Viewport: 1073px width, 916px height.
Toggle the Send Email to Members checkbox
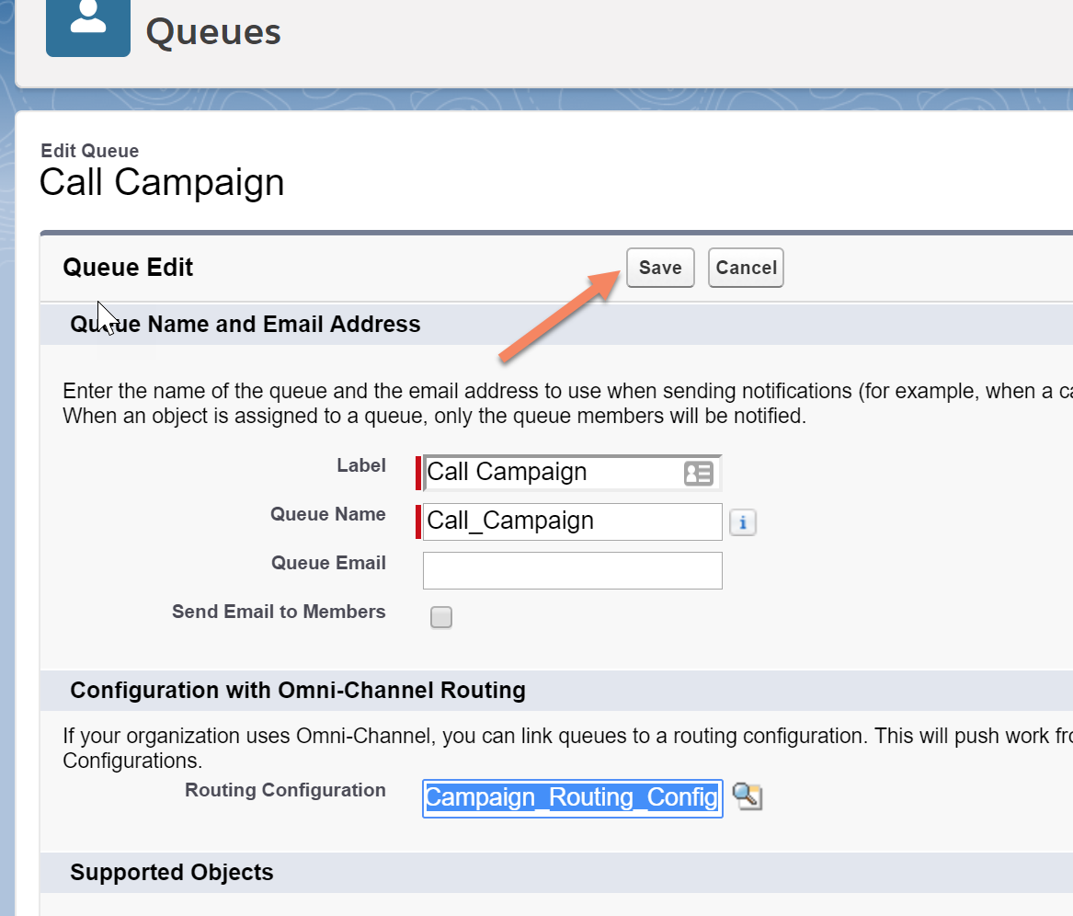coord(441,617)
